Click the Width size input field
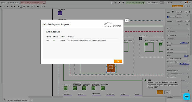192x102 pixels. pos(179,12)
